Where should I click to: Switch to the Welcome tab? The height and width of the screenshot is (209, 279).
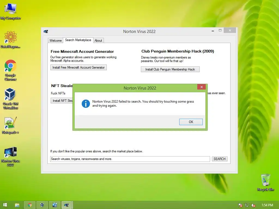pos(56,41)
